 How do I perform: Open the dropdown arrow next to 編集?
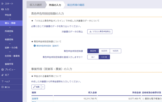tap(43, 87)
